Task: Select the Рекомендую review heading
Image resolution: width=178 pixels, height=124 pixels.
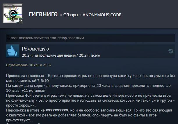Action: tap(35, 49)
